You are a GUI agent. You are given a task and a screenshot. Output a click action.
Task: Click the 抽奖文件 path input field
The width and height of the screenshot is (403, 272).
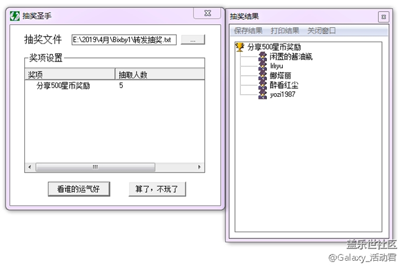click(124, 40)
